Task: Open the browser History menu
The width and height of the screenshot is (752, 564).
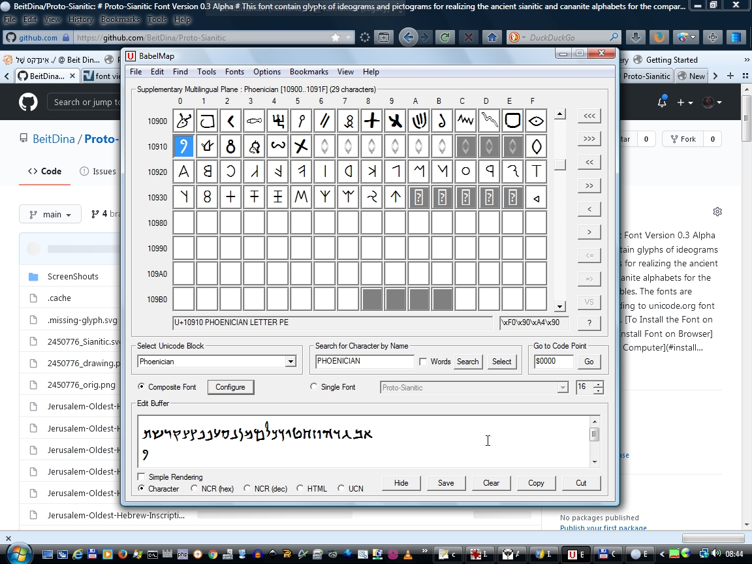Action: [x=80, y=20]
